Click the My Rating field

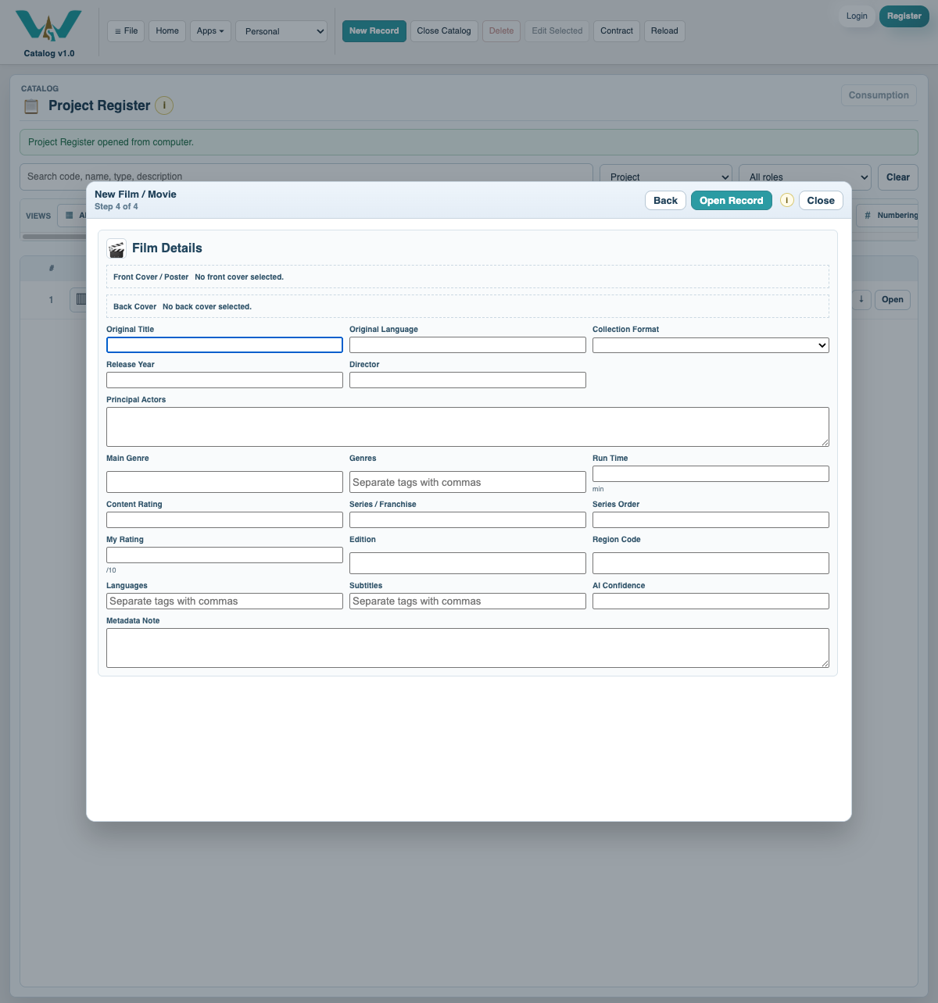point(224,555)
